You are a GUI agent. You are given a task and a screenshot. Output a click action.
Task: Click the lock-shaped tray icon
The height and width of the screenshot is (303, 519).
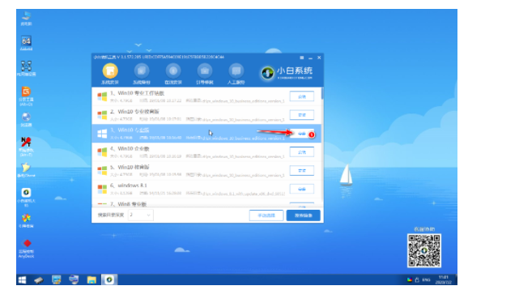coord(417,280)
